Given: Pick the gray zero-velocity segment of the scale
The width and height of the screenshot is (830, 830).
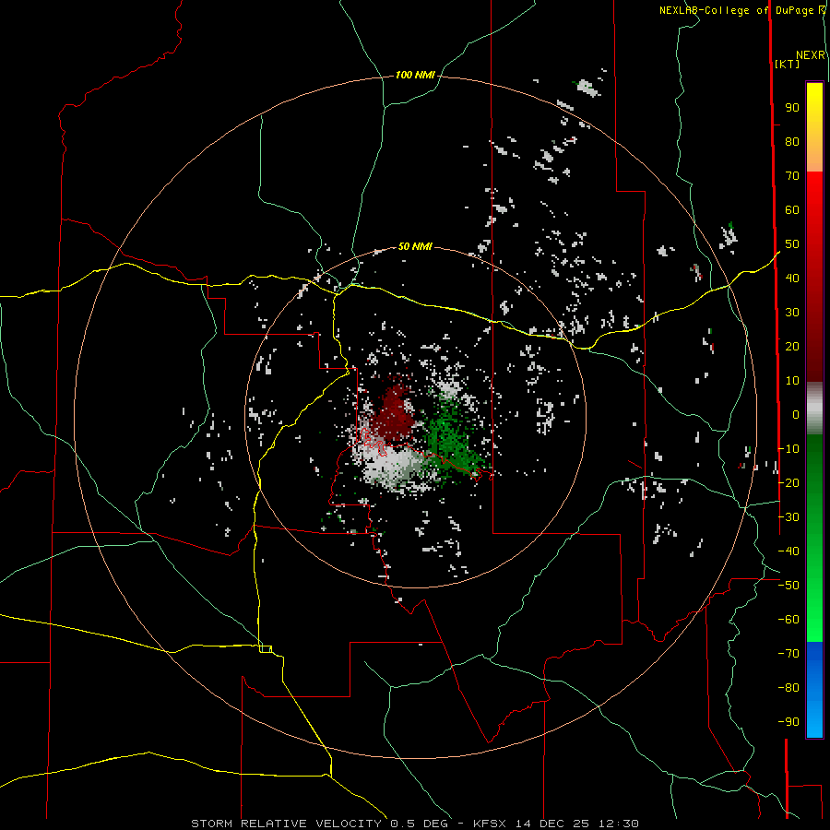Looking at the screenshot, I should pos(814,409).
